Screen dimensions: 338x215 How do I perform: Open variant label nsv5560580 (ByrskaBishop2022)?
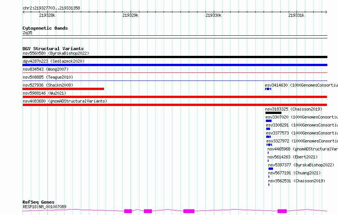[x=56, y=53]
